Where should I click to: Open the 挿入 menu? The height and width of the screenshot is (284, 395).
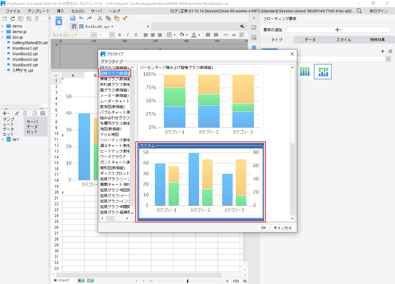(x=61, y=11)
